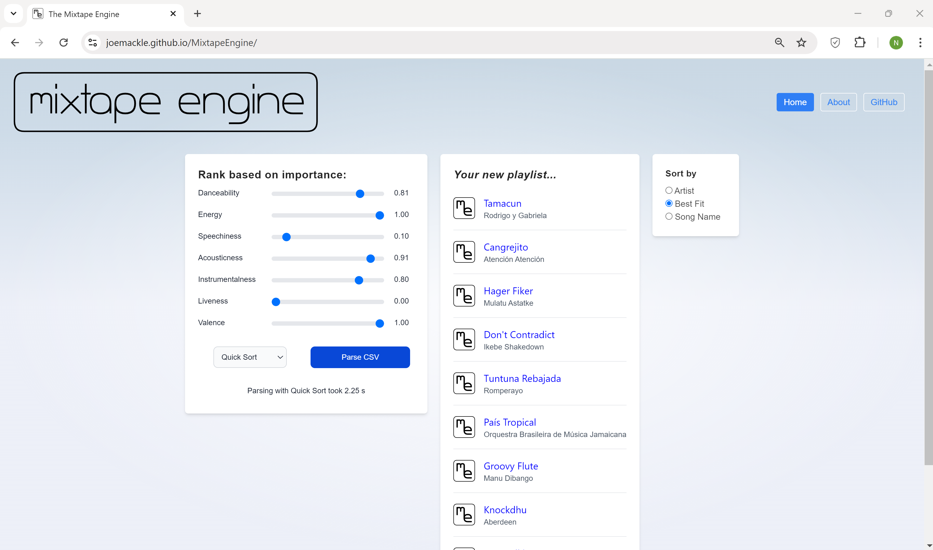This screenshot has width=933, height=550.
Task: Click the Liveness slider
Action: click(x=328, y=302)
